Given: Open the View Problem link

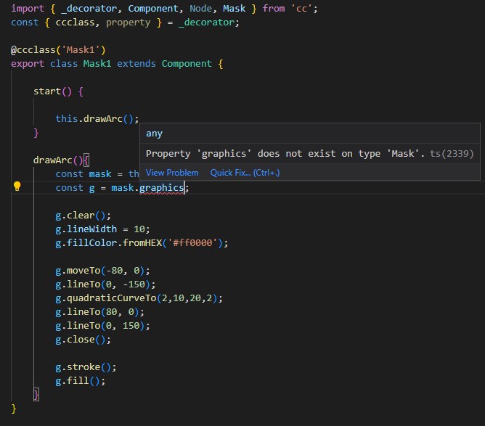Looking at the screenshot, I should [x=172, y=173].
